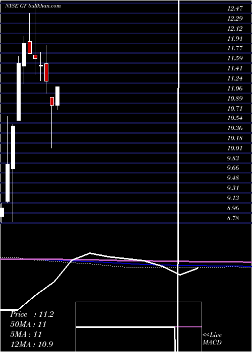Click the <<Live MACD label
This screenshot has height=352, width=252.
[212, 338]
